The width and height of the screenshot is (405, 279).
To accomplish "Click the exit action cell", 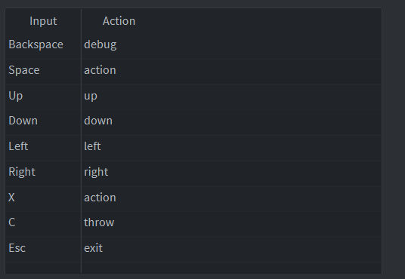I will tap(231, 248).
